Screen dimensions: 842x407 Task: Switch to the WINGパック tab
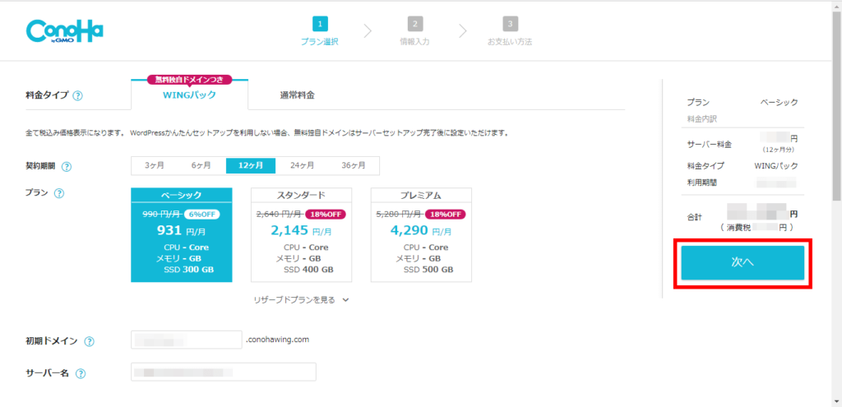190,95
